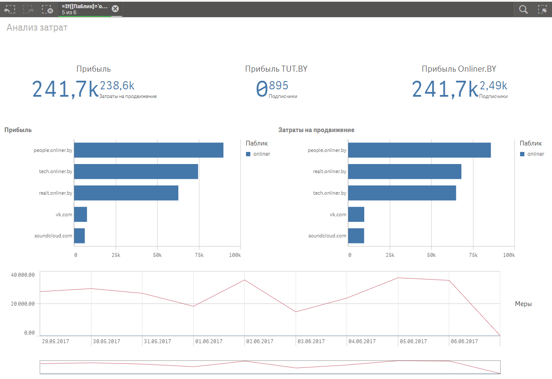This screenshot has width=552, height=379.
Task: Click the step back selection icon
Action: pyautogui.click(x=9, y=9)
